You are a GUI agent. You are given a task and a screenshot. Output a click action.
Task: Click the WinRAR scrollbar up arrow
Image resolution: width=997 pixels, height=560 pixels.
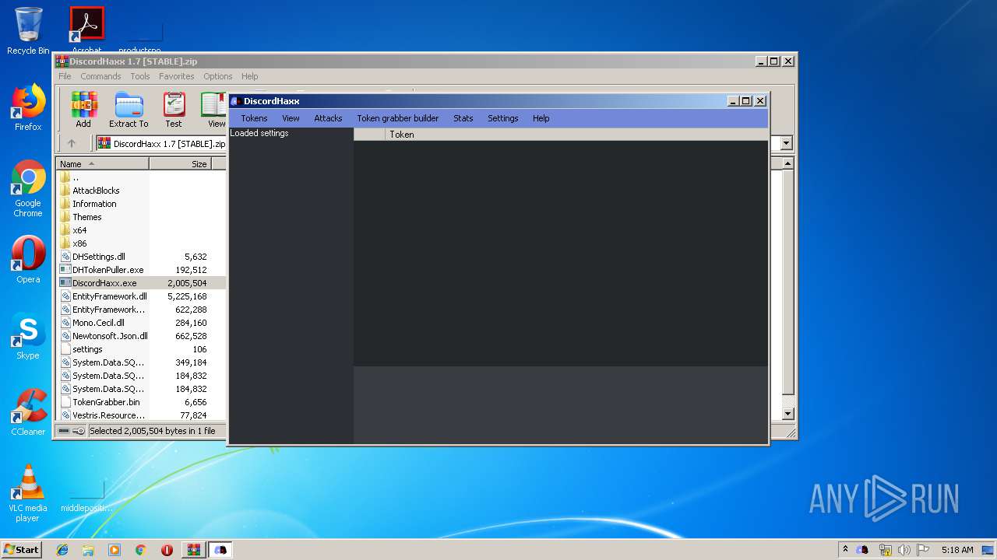click(x=787, y=164)
